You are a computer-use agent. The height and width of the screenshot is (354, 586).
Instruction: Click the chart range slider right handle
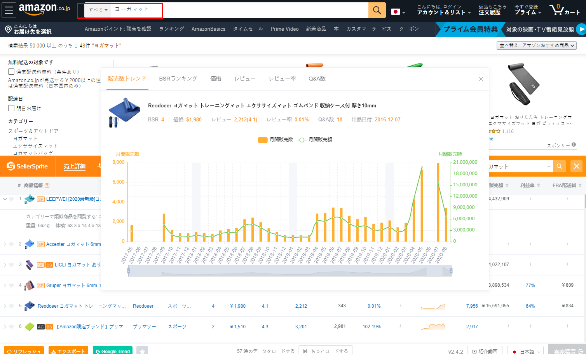point(451,271)
